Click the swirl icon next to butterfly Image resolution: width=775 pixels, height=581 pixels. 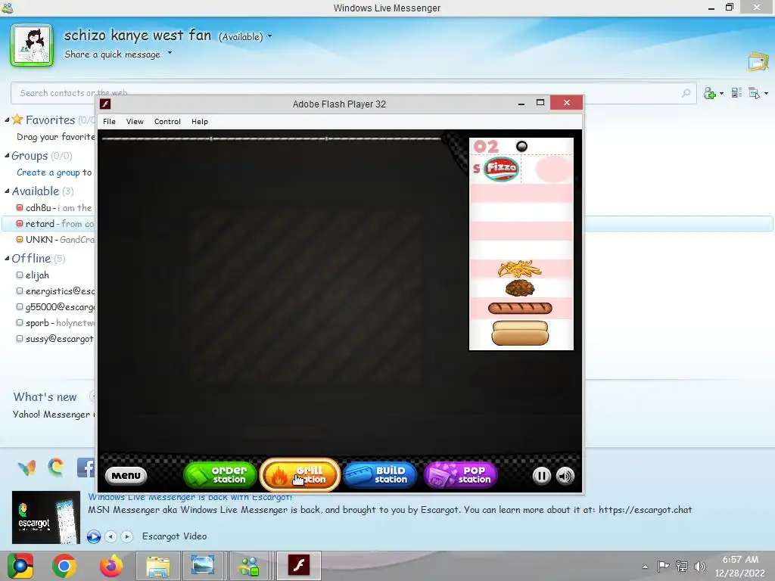click(x=56, y=467)
